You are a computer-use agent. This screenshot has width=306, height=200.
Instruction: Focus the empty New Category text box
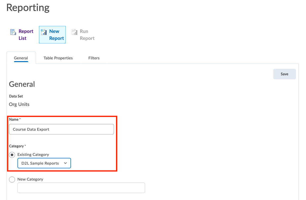click(x=81, y=188)
